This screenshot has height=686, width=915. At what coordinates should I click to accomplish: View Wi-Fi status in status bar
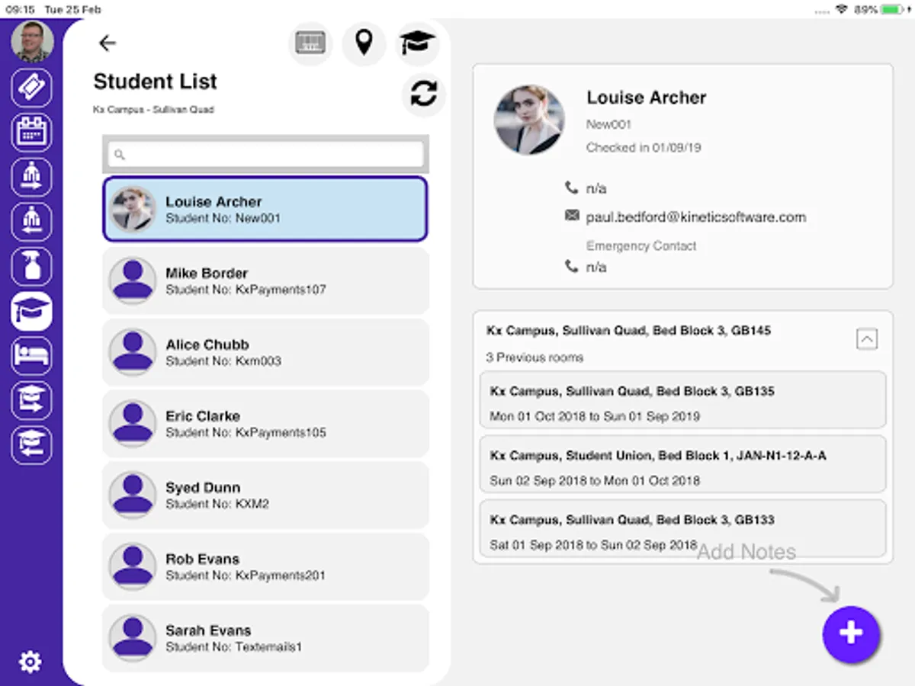(842, 10)
